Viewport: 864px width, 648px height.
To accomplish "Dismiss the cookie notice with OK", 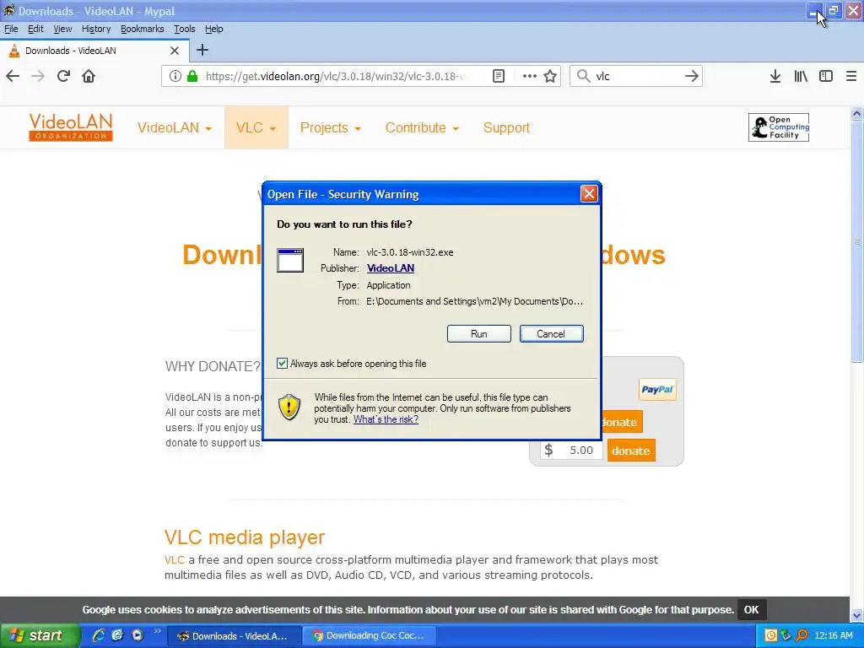I will (751, 609).
